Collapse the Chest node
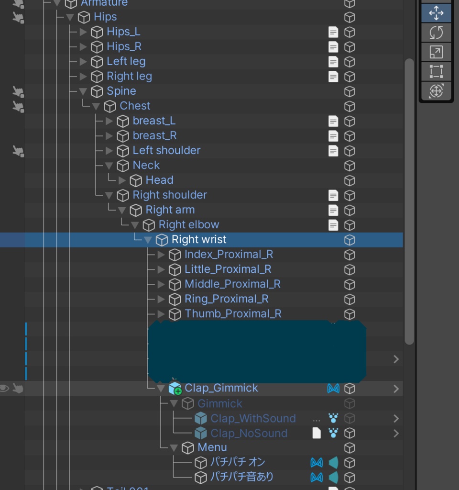Screen dimensions: 459x490 tap(96, 107)
